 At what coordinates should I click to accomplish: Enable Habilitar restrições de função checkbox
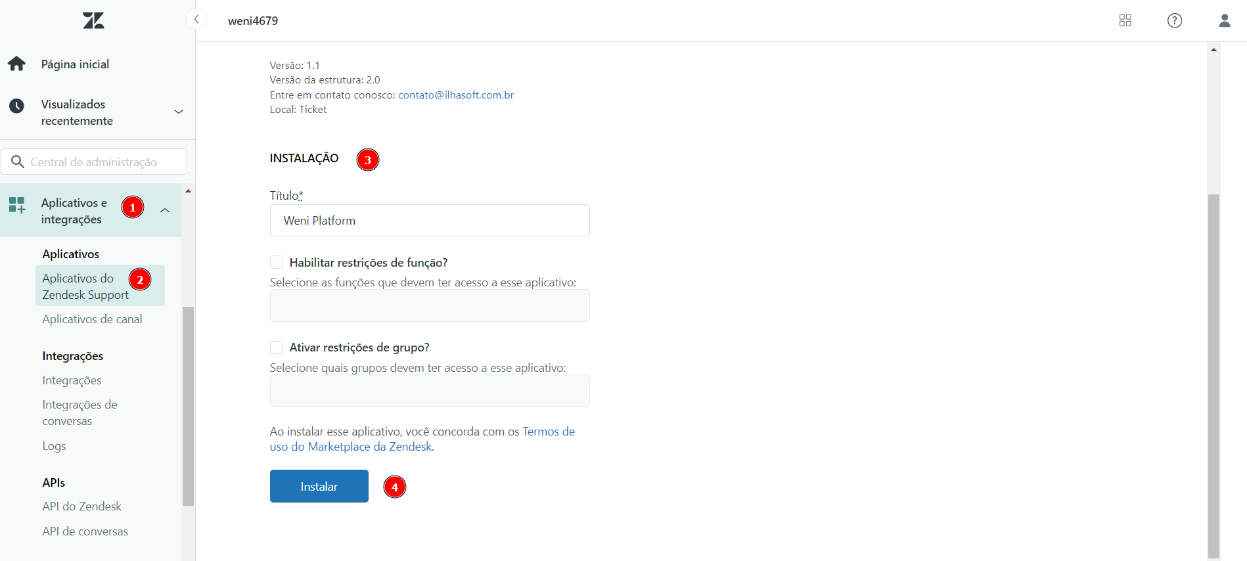(276, 261)
